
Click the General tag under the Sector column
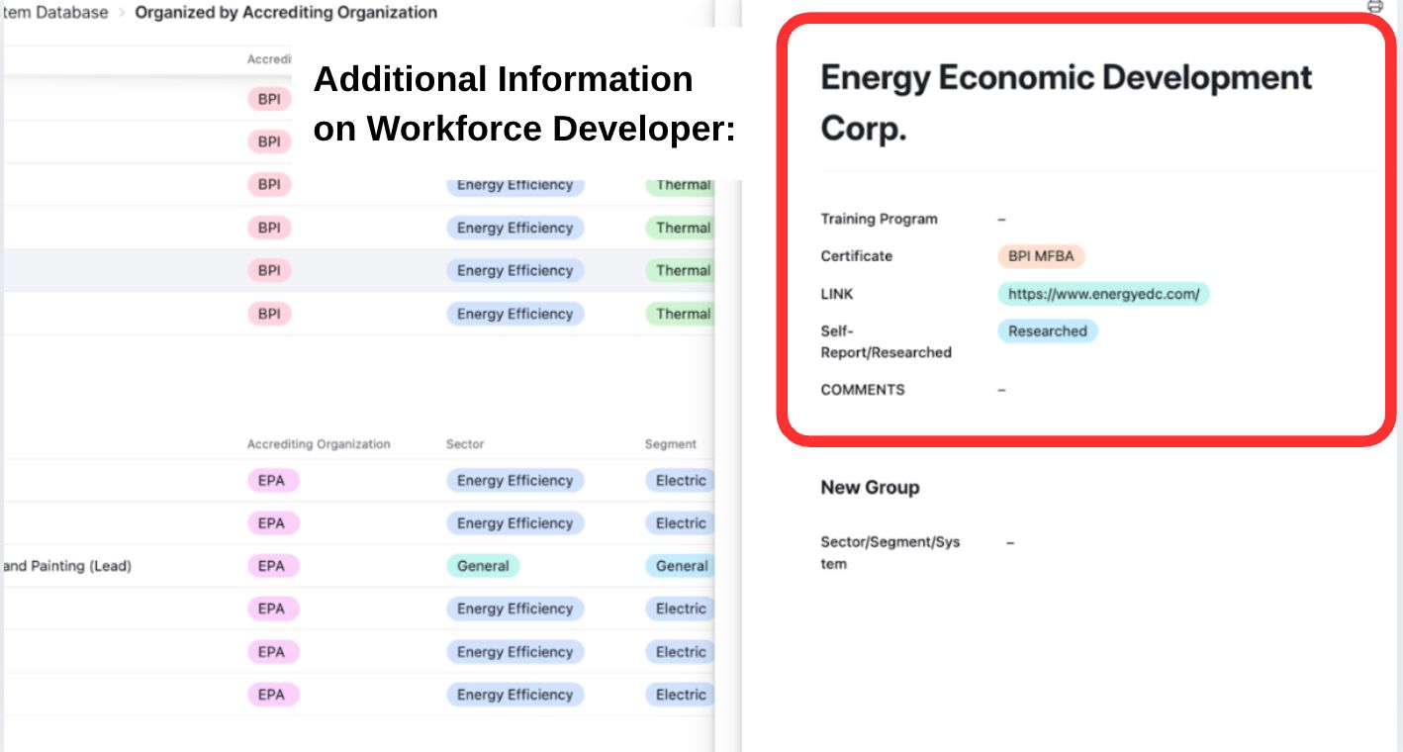(483, 566)
